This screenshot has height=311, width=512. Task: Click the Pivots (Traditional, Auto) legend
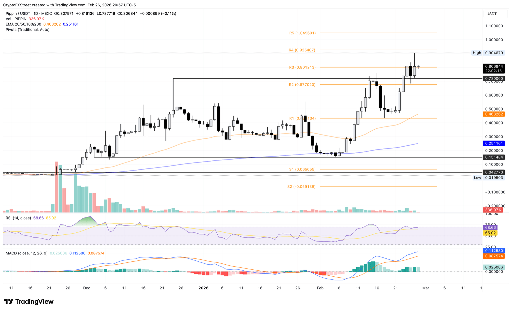[27, 30]
